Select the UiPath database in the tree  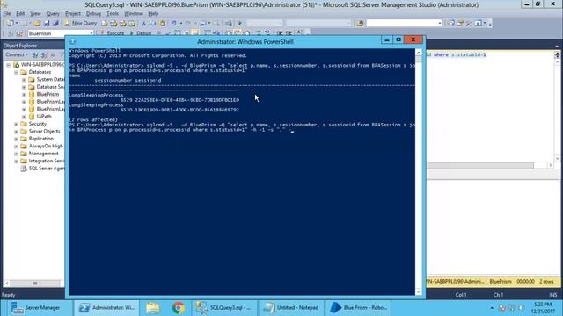pyautogui.click(x=44, y=117)
